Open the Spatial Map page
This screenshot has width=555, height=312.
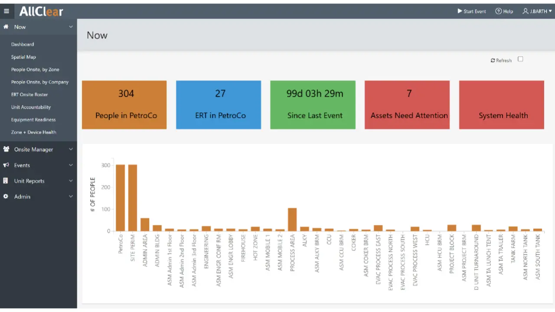(23, 57)
